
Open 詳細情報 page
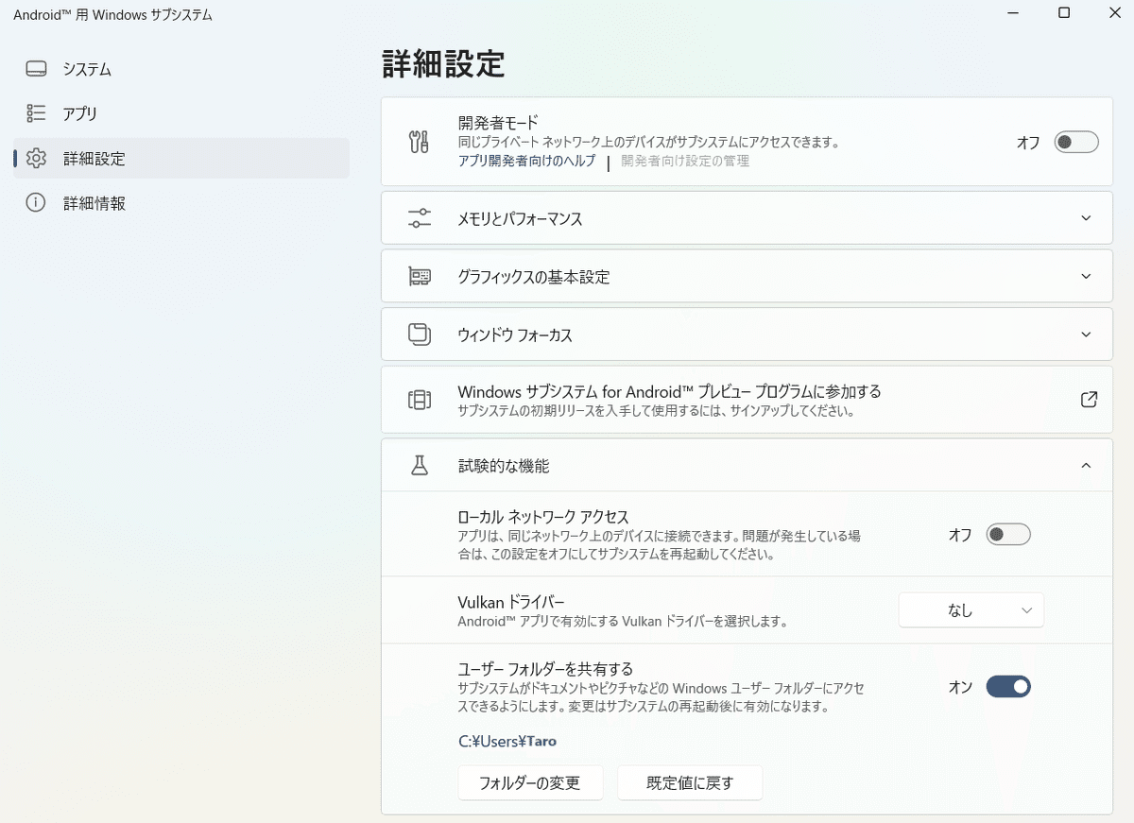coord(181,203)
